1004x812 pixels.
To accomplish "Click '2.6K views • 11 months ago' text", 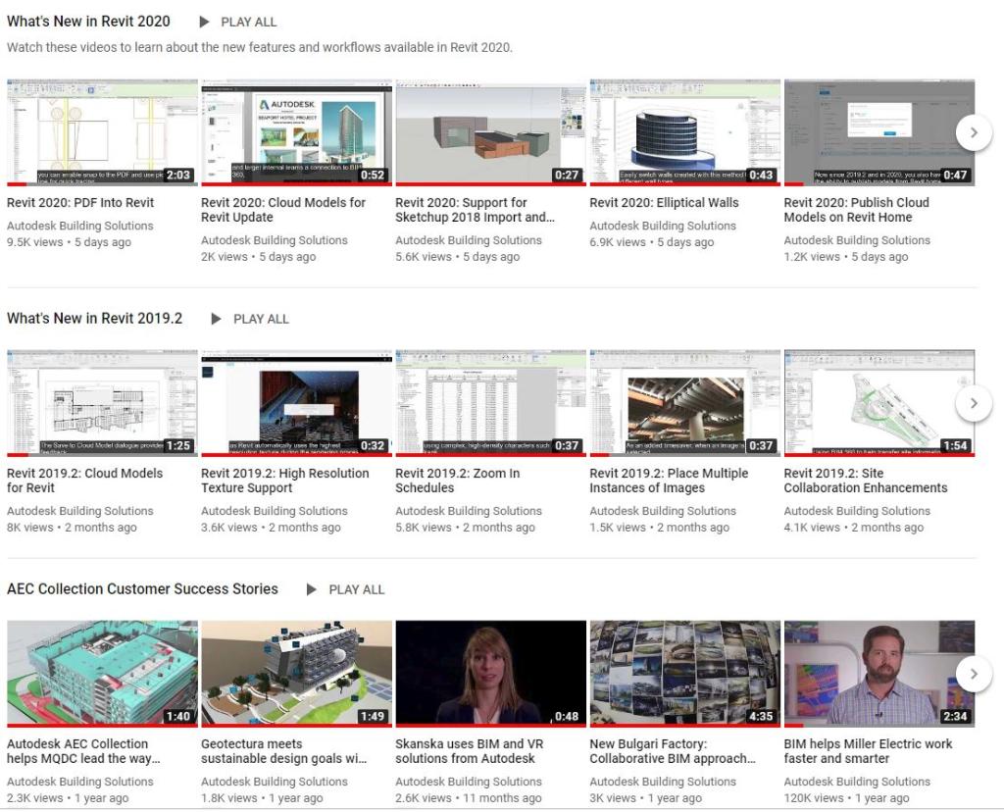I will [468, 798].
